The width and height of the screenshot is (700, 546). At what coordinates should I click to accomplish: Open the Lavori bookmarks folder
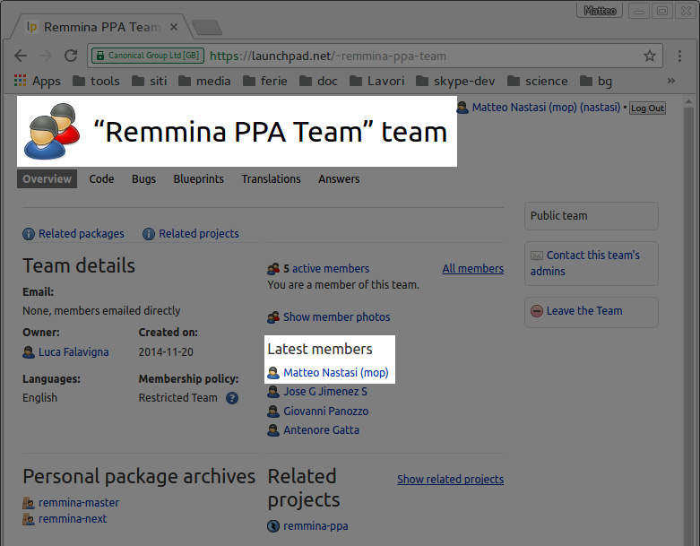click(376, 81)
